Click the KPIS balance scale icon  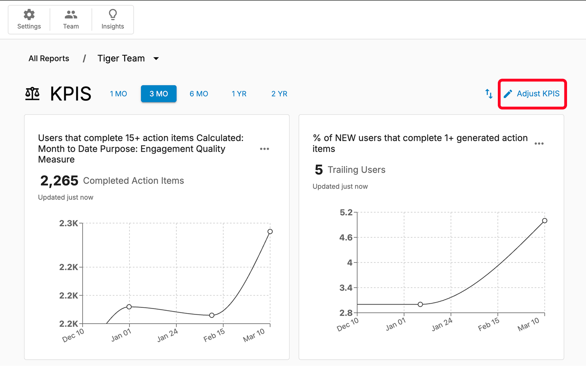[x=32, y=93]
